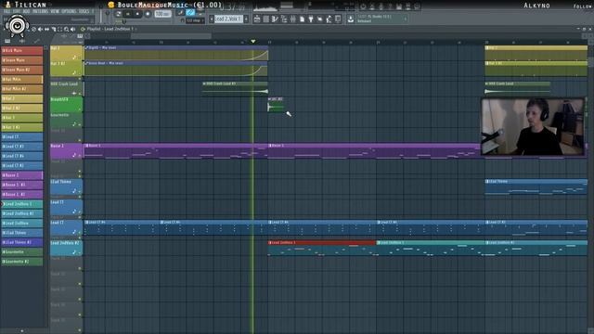Image resolution: width=594 pixels, height=334 pixels.
Task: Select the mute tool speaker icon in playlist toolbar
Action: 40,29
